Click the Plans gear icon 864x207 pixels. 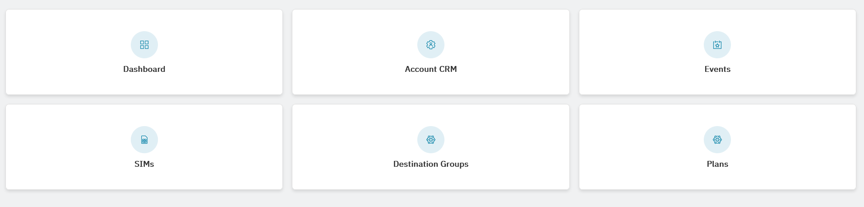pyautogui.click(x=717, y=140)
